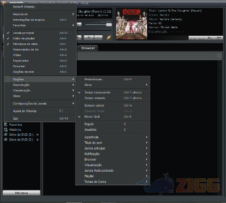This screenshot has height=203, width=226.
Task: Click the Álbum: Terrible Certainty text
Action: pos(165,19)
